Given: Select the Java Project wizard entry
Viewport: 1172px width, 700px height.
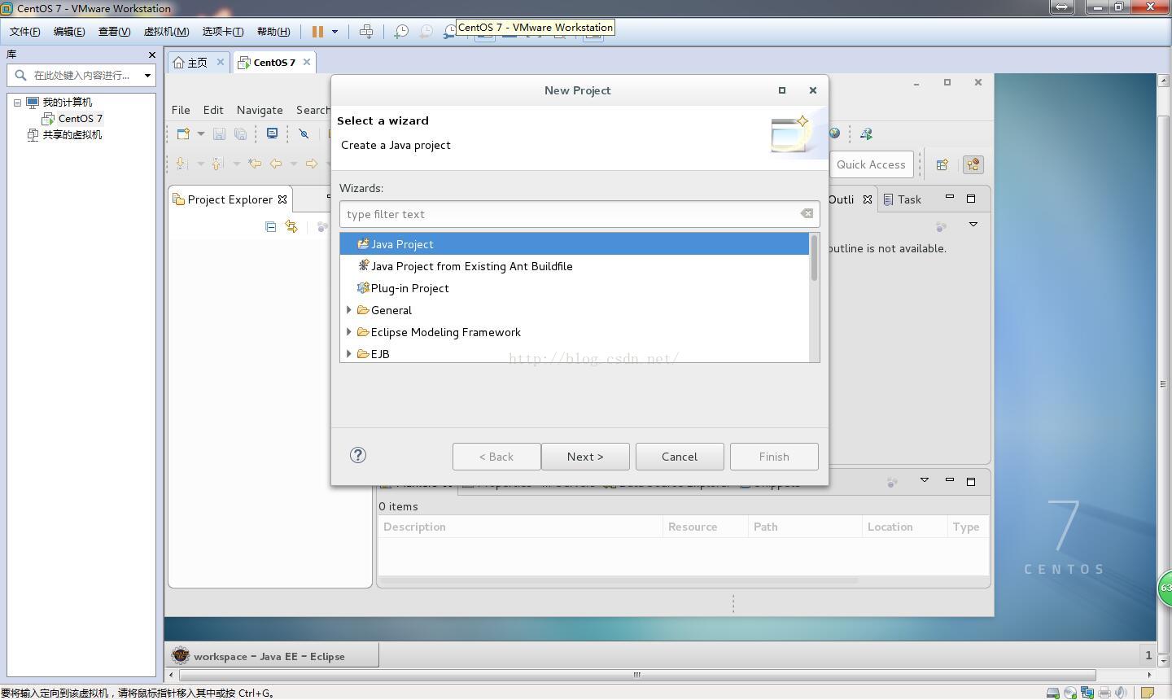Looking at the screenshot, I should [x=575, y=244].
